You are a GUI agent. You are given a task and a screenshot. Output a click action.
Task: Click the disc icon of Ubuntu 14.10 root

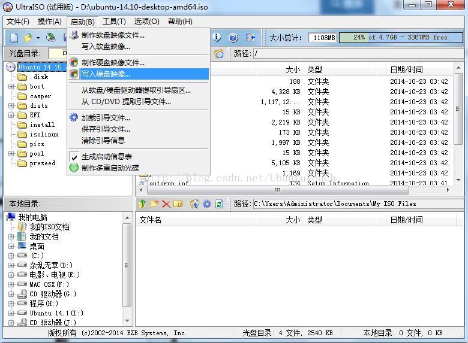(11, 67)
